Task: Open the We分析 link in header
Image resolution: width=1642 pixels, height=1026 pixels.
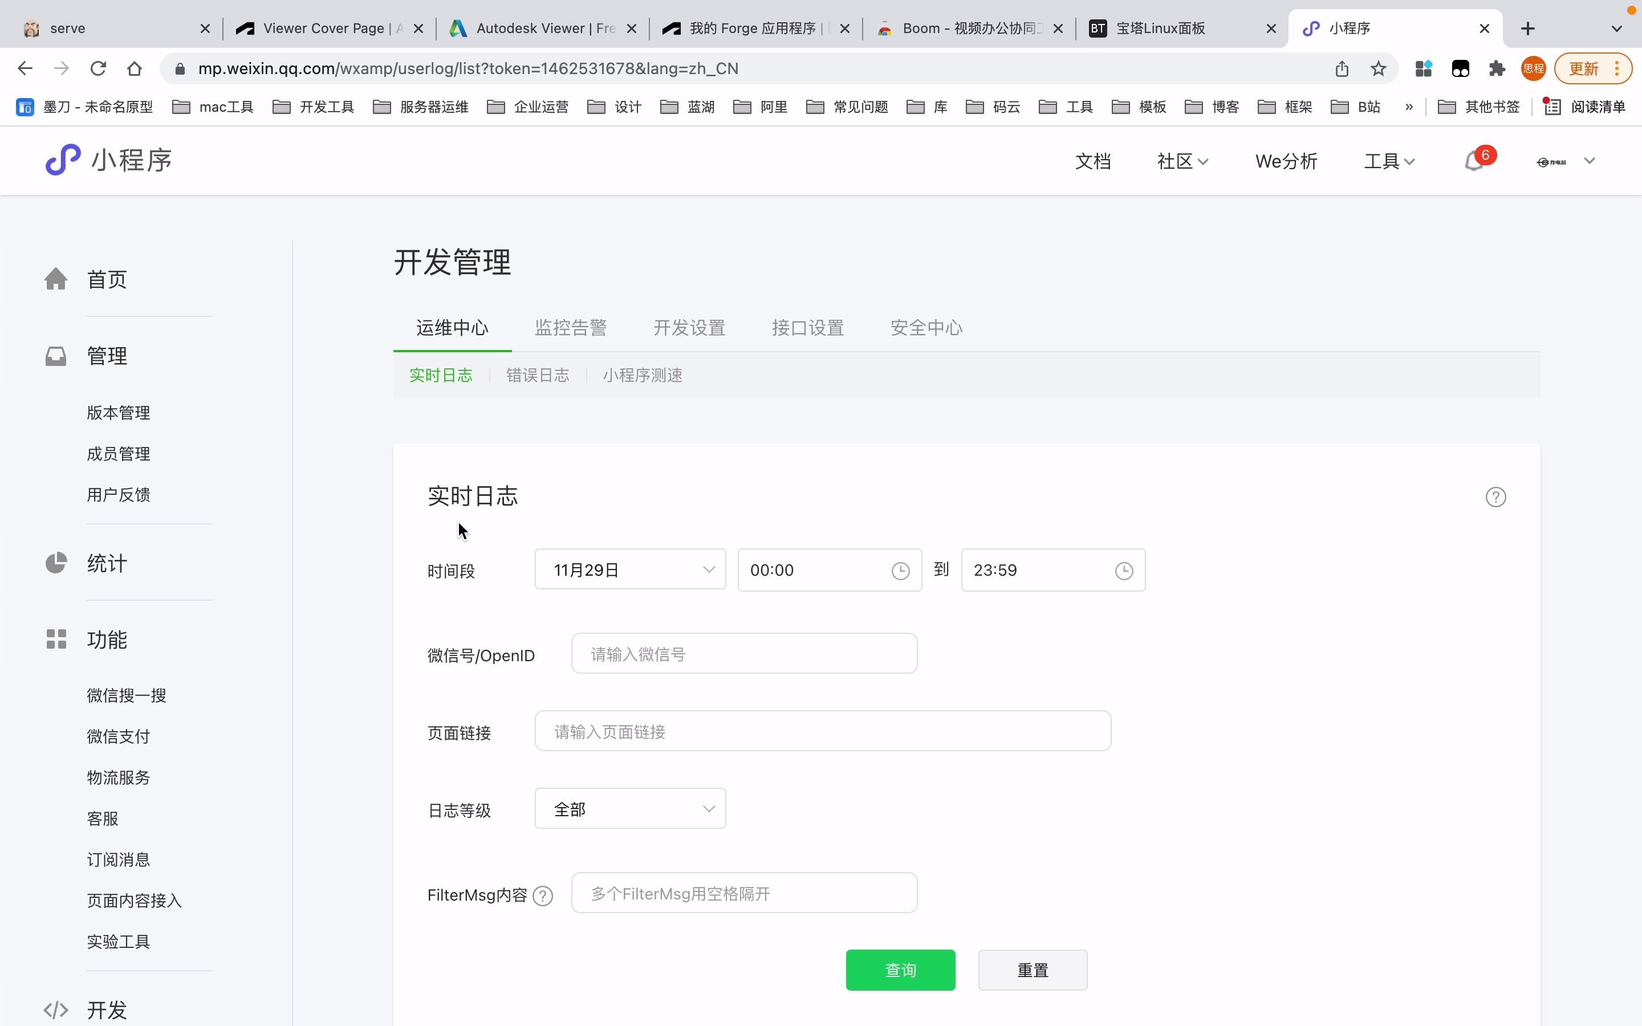Action: point(1286,161)
